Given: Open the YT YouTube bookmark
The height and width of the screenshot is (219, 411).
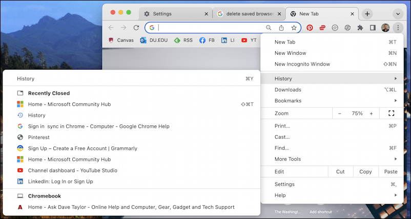Looking at the screenshot, I should click(x=249, y=40).
